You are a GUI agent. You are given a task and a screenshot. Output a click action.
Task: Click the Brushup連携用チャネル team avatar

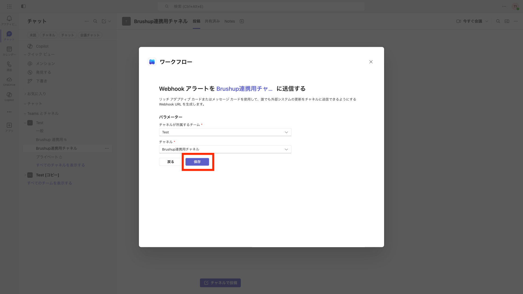(126, 21)
